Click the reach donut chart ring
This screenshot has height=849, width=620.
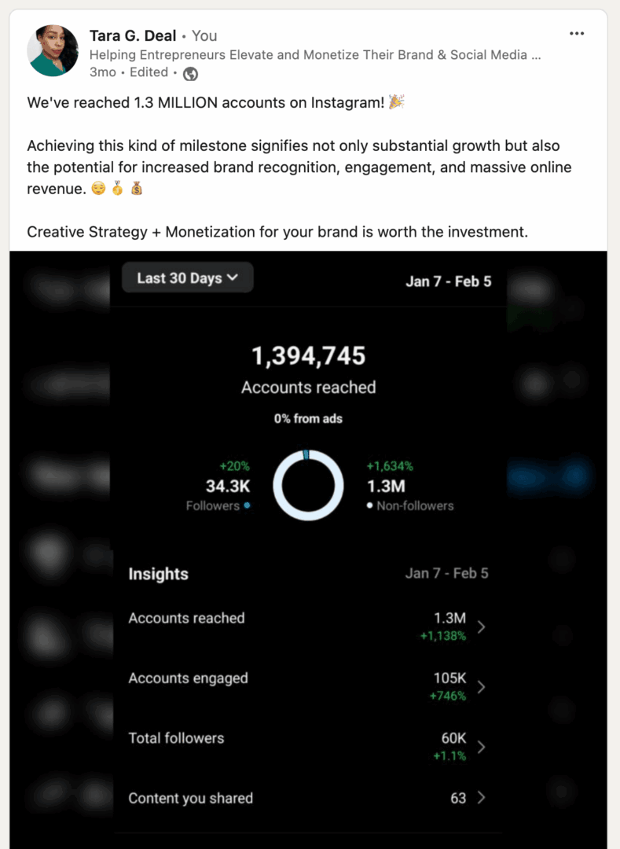coord(308,485)
